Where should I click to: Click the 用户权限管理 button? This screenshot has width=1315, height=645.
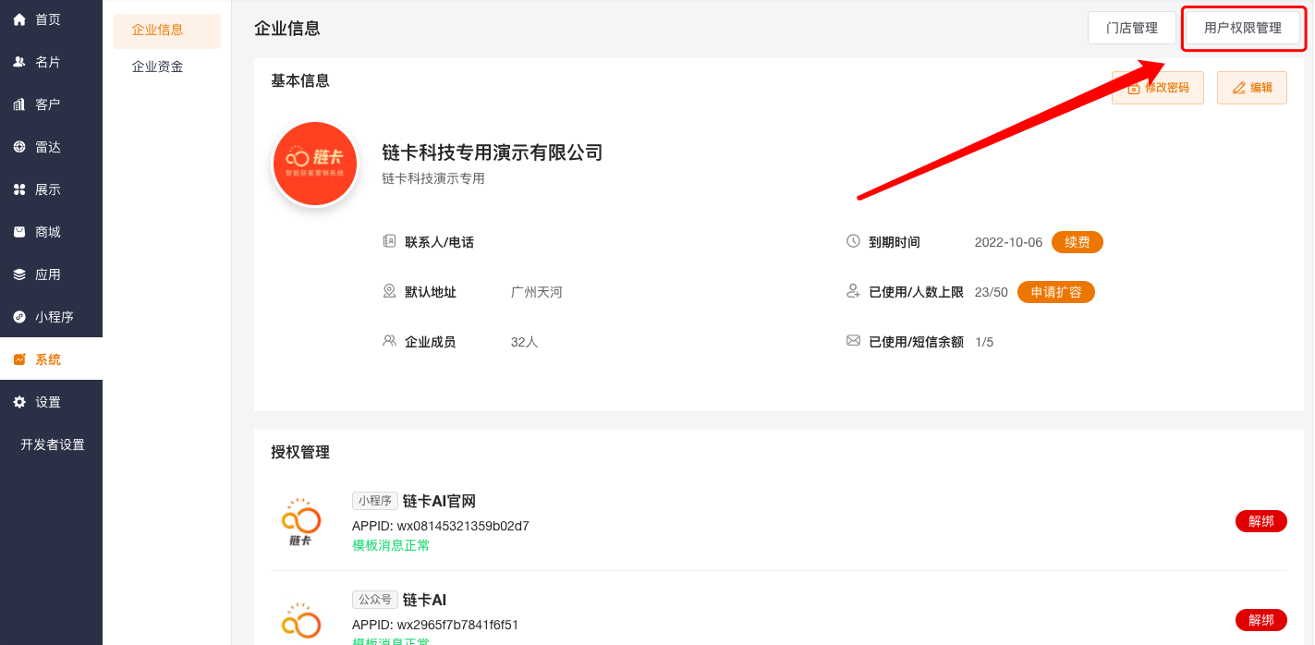click(1242, 28)
